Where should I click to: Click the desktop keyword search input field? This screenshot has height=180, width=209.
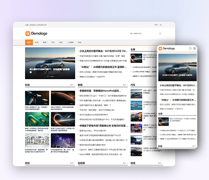pos(145,33)
